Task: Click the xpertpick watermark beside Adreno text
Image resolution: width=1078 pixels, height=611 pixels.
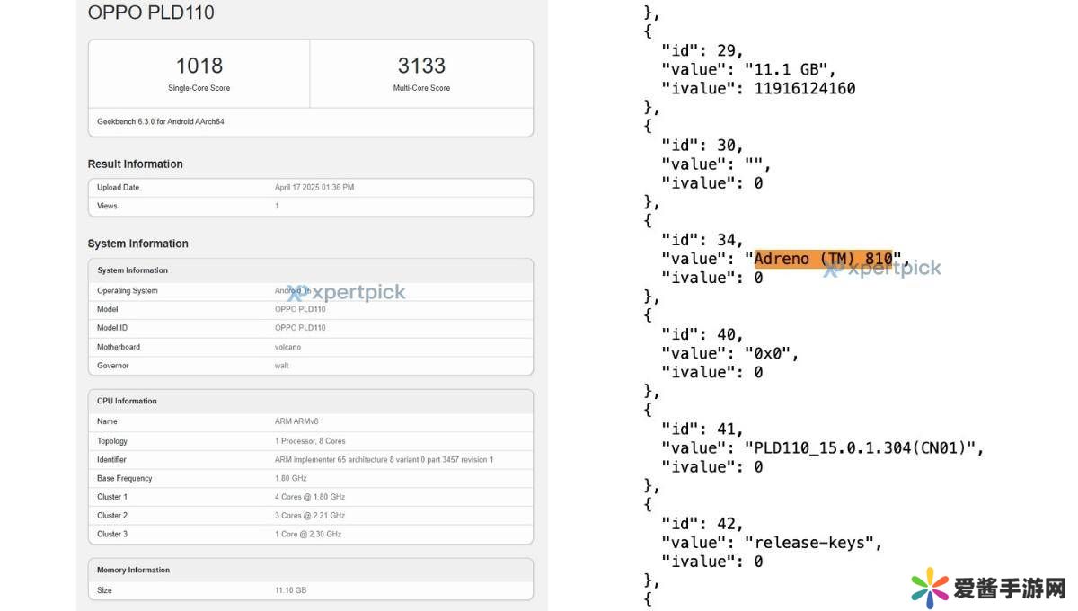Action: 883,268
